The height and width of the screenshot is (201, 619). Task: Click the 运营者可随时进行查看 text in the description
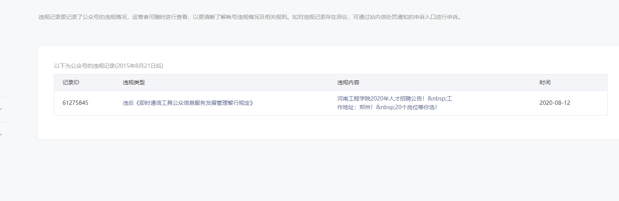(160, 17)
